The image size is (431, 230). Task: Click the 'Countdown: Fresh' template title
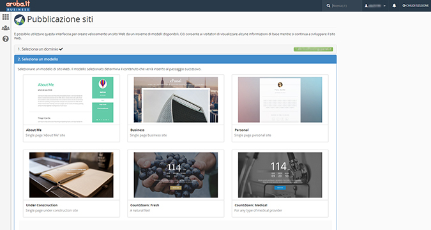144,205
